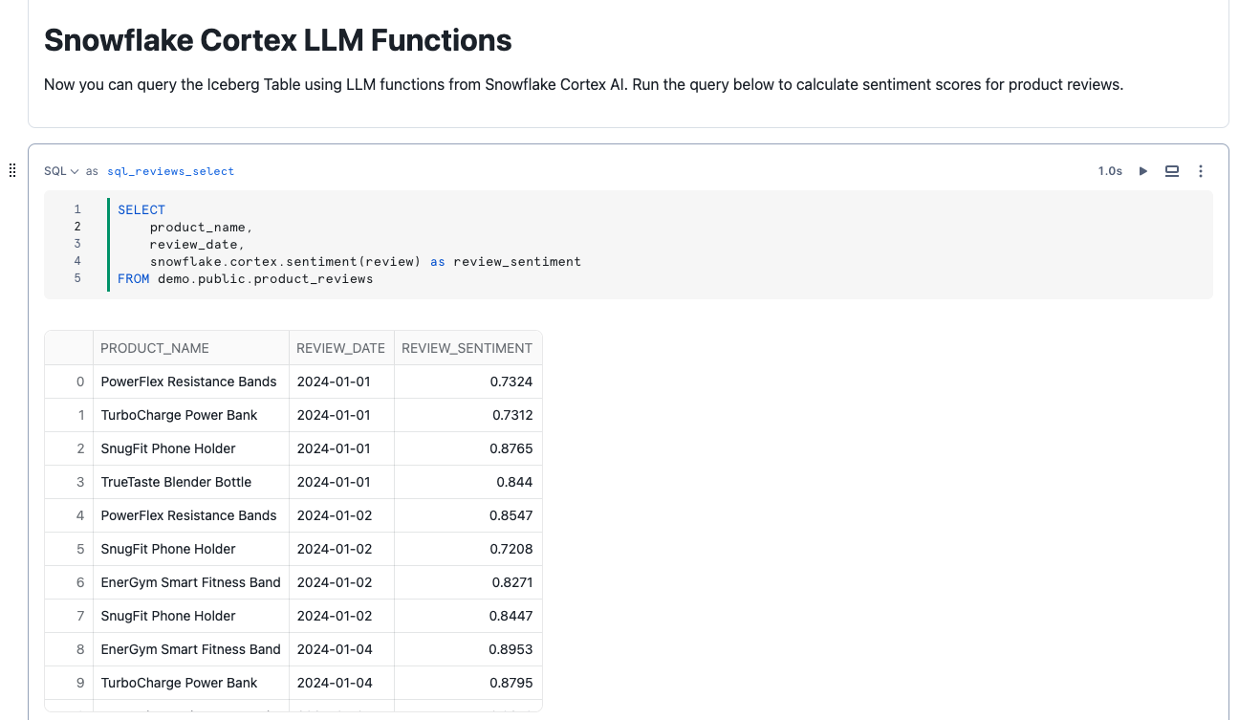The image size is (1239, 720).
Task: Select the 2024-01-04 date in row 9
Action: (333, 683)
